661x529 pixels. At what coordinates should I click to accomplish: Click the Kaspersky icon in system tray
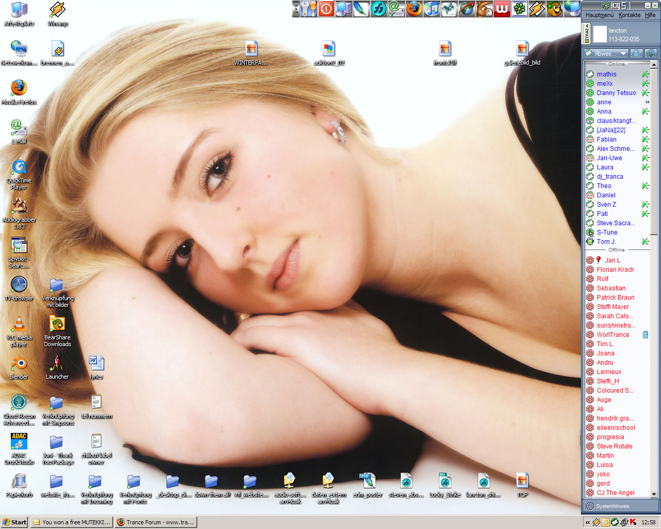[x=633, y=522]
